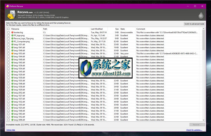The height and width of the screenshot is (136, 211).
Task: Select the lang-1045.dll filename
Action: click(x=19, y=72)
